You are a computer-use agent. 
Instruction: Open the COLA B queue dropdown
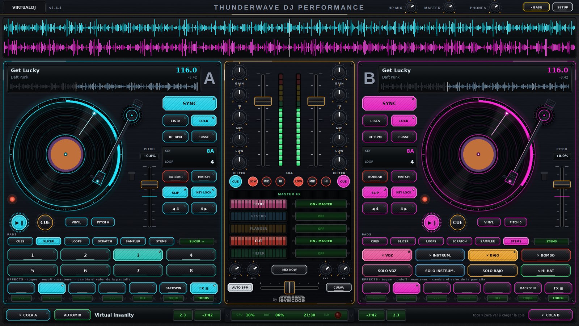pos(550,315)
